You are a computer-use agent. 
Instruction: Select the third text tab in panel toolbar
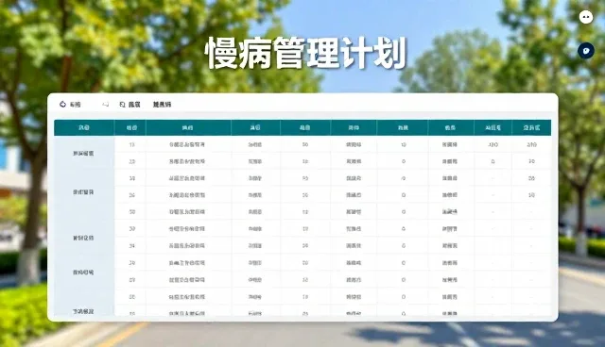pyautogui.click(x=162, y=105)
